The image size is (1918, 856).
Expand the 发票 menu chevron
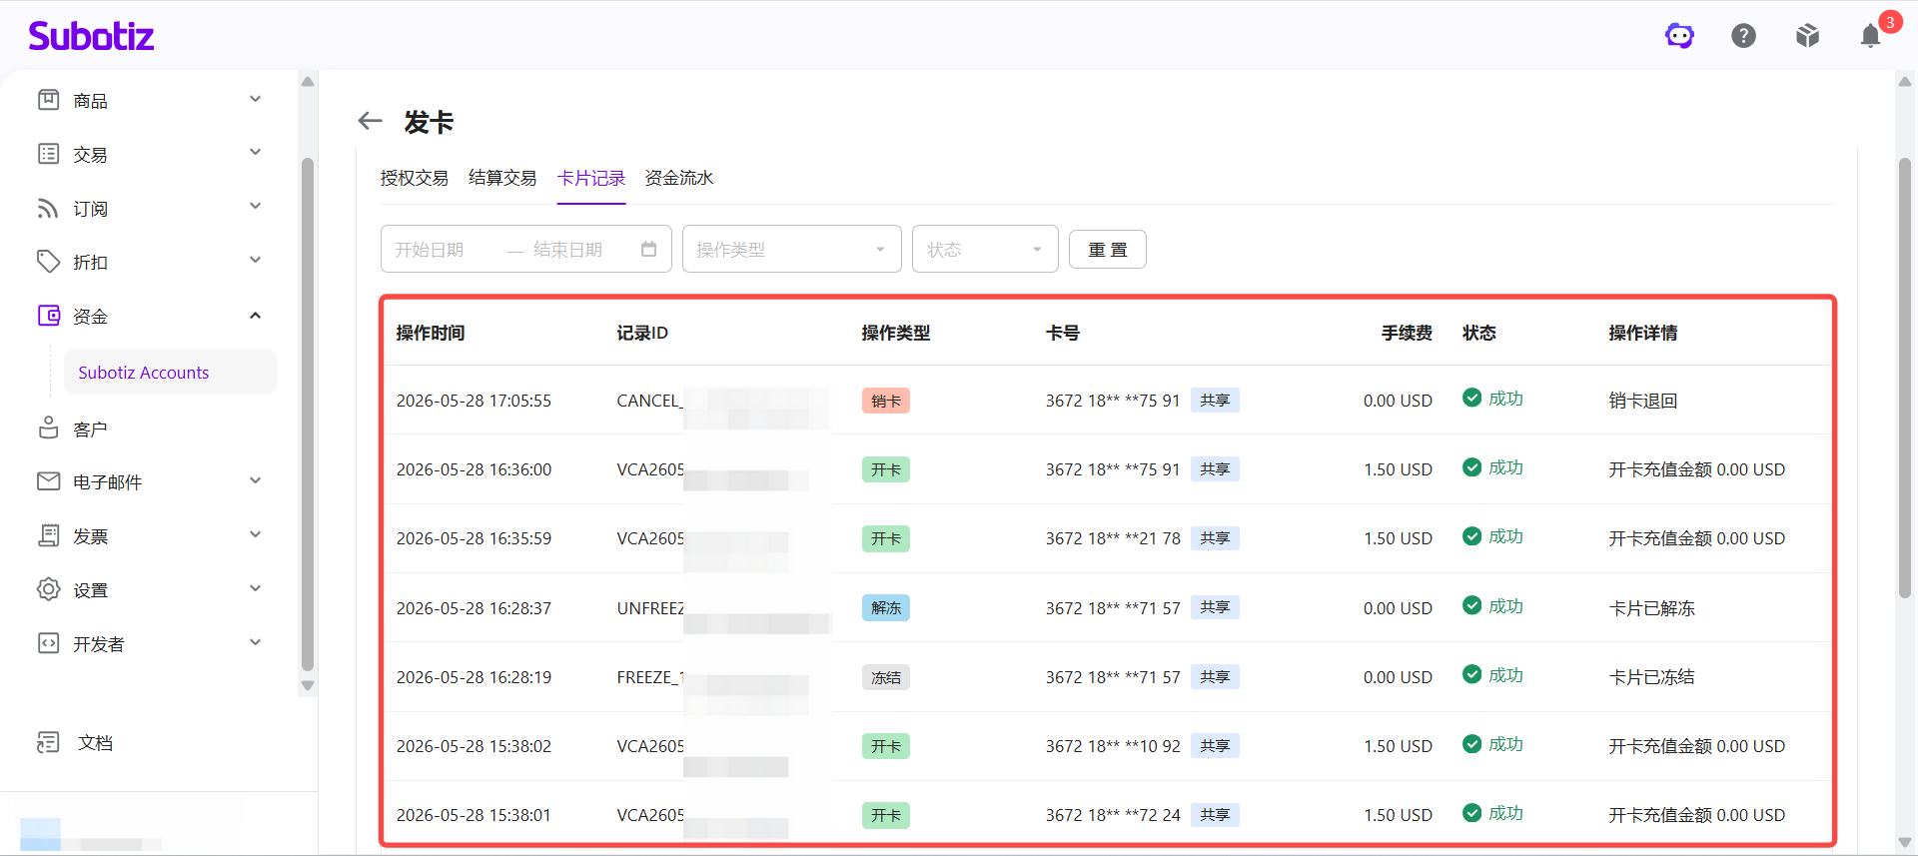(255, 534)
